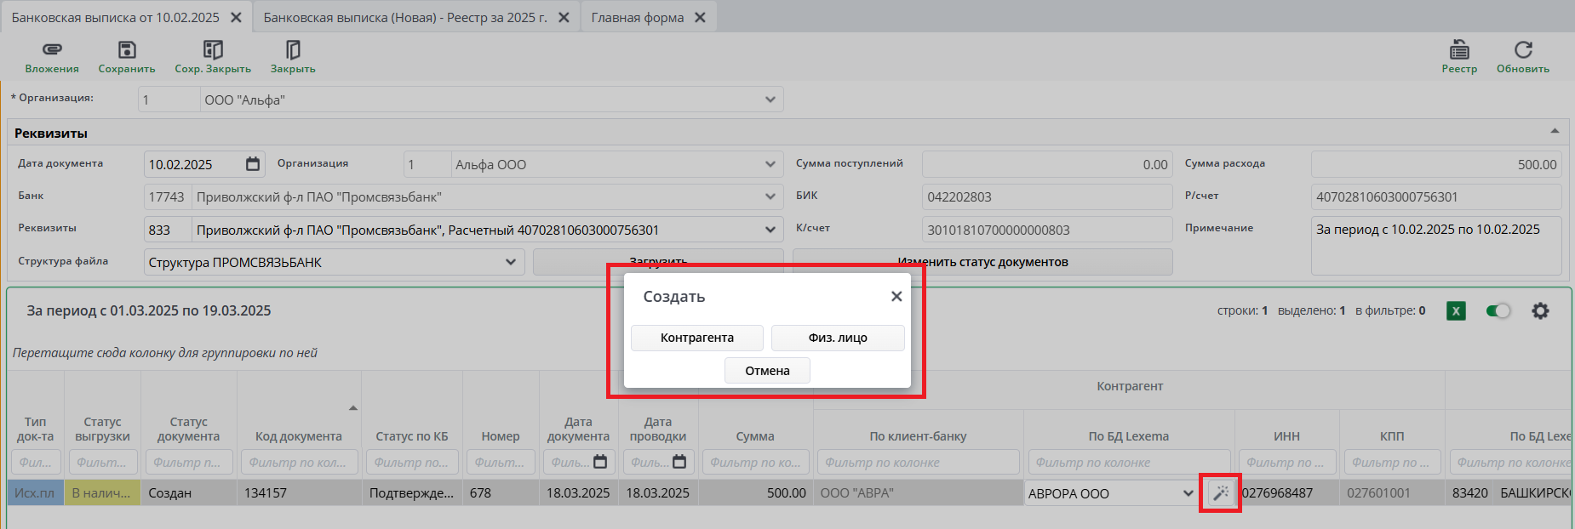This screenshot has width=1575, height=529.
Task: Click Сохр. Закрыть toolbar icon
Action: tap(213, 49)
